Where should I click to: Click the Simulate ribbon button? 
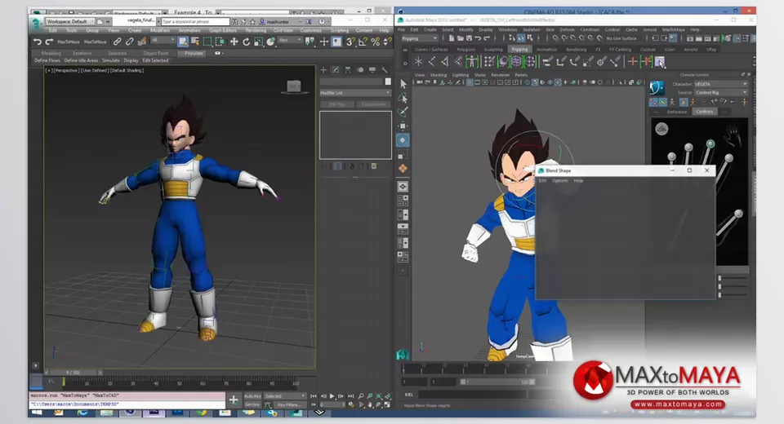[111, 60]
